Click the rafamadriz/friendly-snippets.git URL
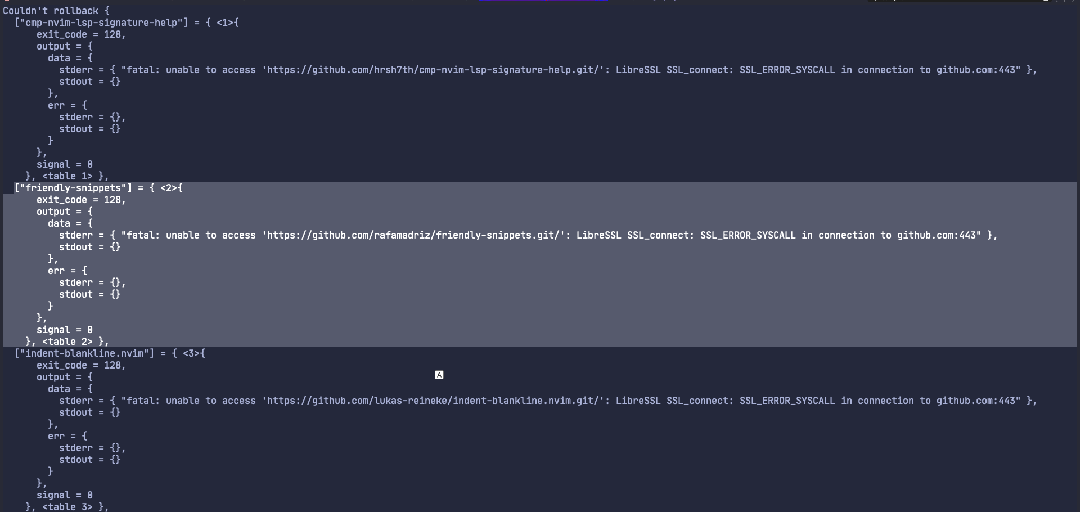1080x512 pixels. pyautogui.click(x=413, y=235)
